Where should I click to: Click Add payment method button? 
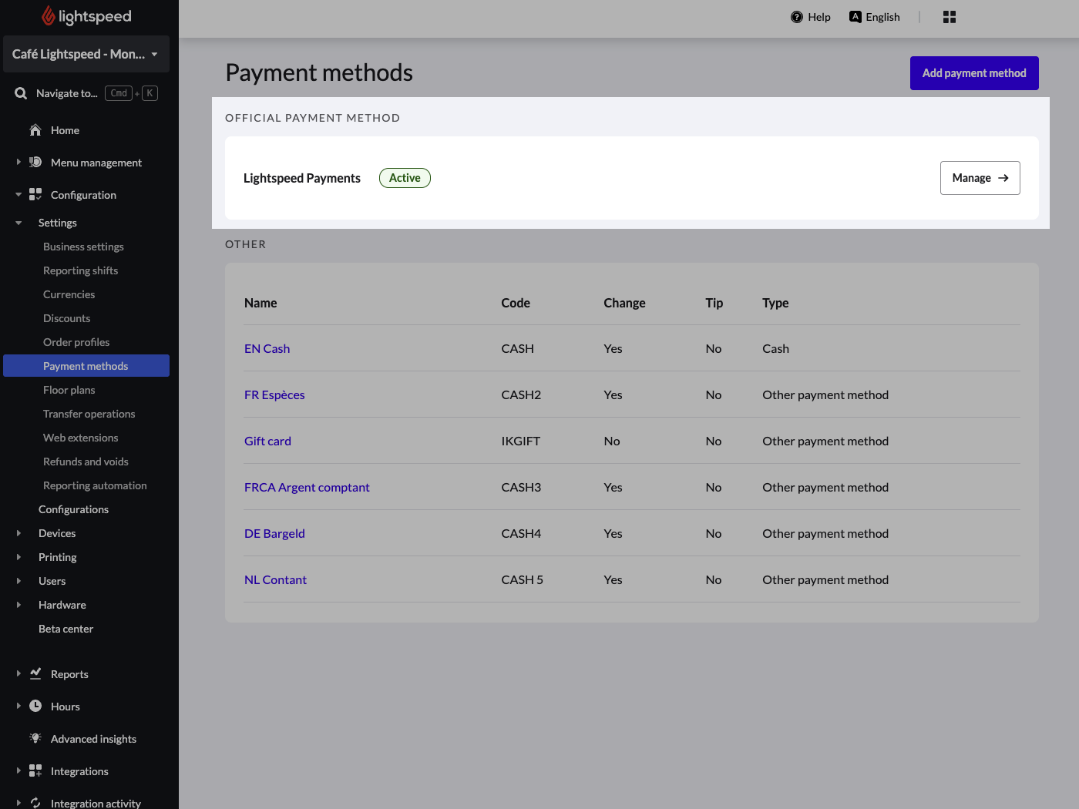[x=973, y=73]
